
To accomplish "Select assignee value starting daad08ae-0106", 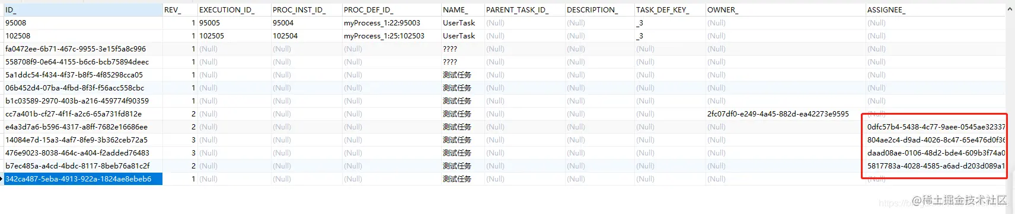I will click(936, 153).
